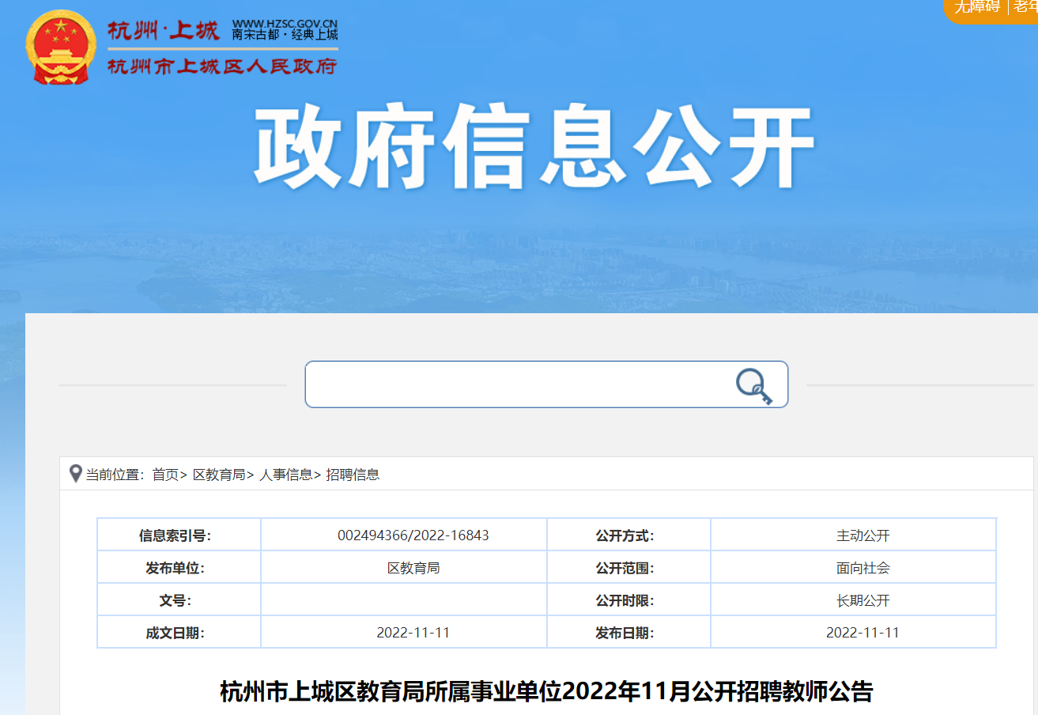
Task: Click the WWW.HZSC.GOV.CN website address
Action: click(285, 24)
